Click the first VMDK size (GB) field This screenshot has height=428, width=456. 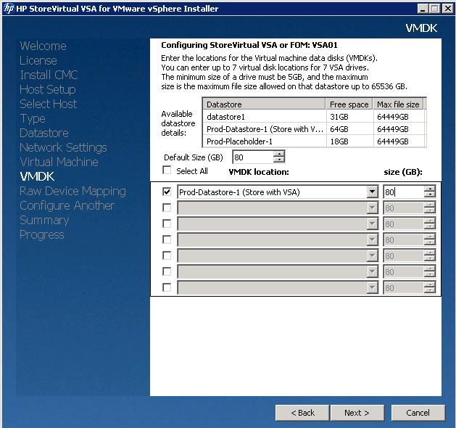(x=404, y=192)
